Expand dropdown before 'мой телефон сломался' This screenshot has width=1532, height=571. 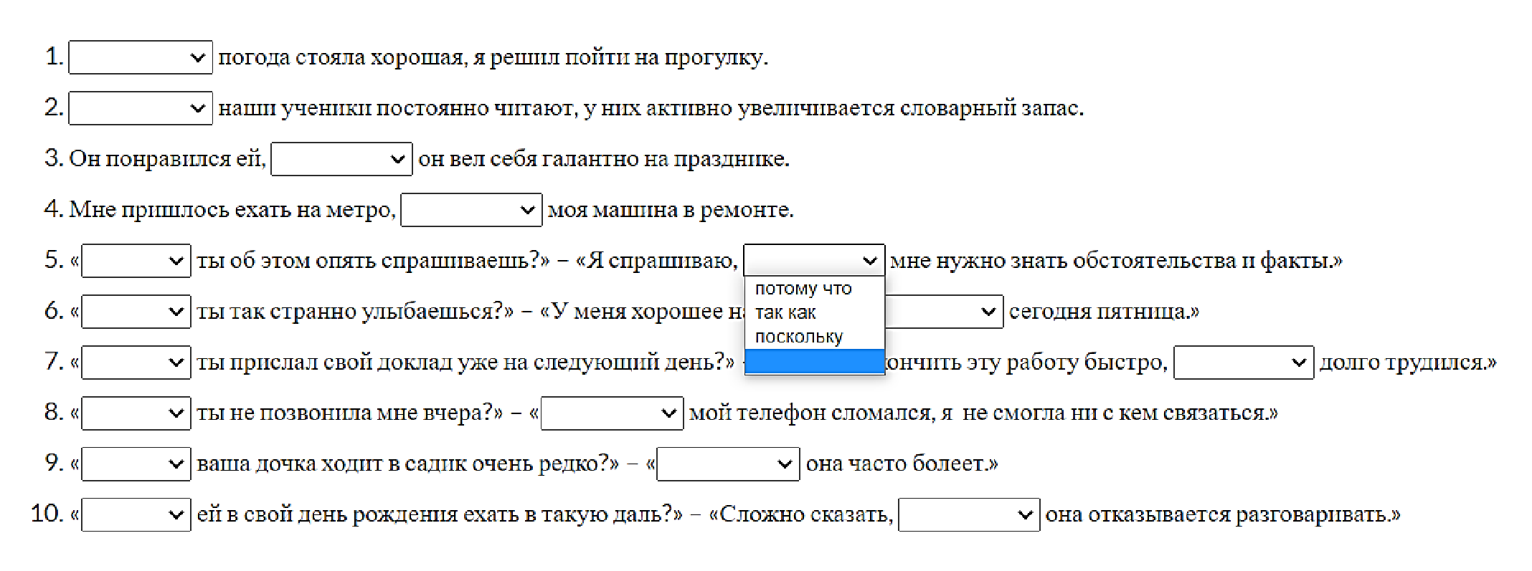tap(612, 413)
